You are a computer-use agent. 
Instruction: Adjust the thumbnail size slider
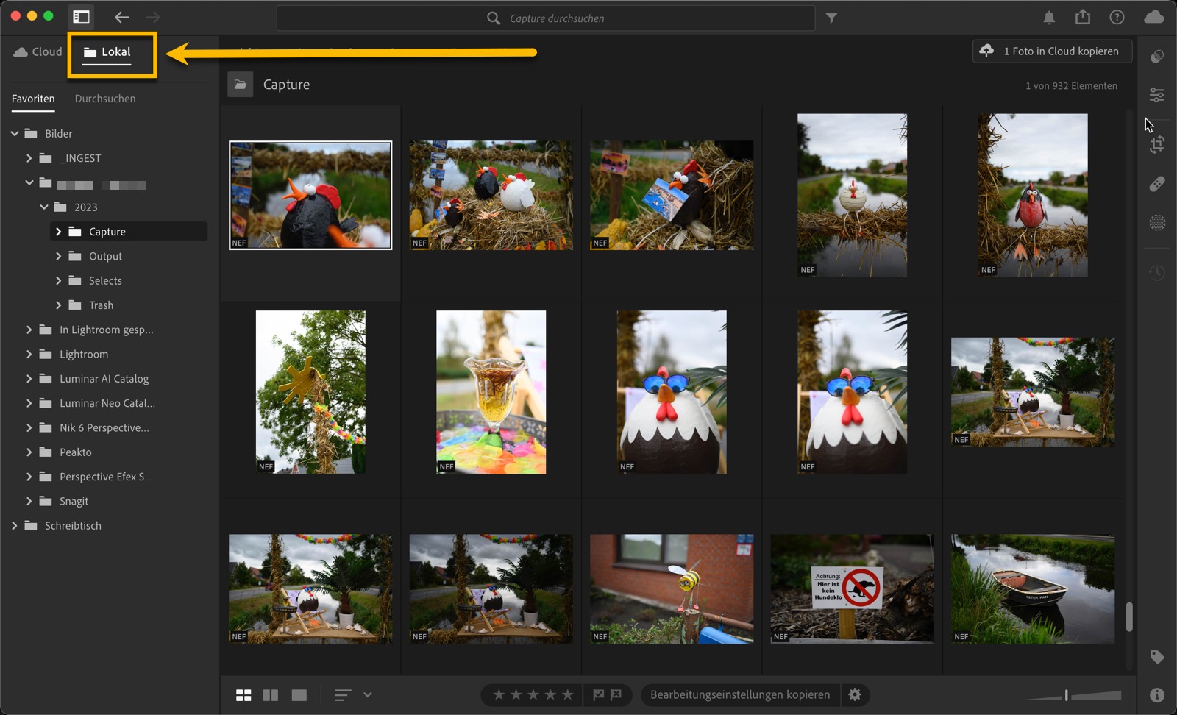pyautogui.click(x=1067, y=695)
